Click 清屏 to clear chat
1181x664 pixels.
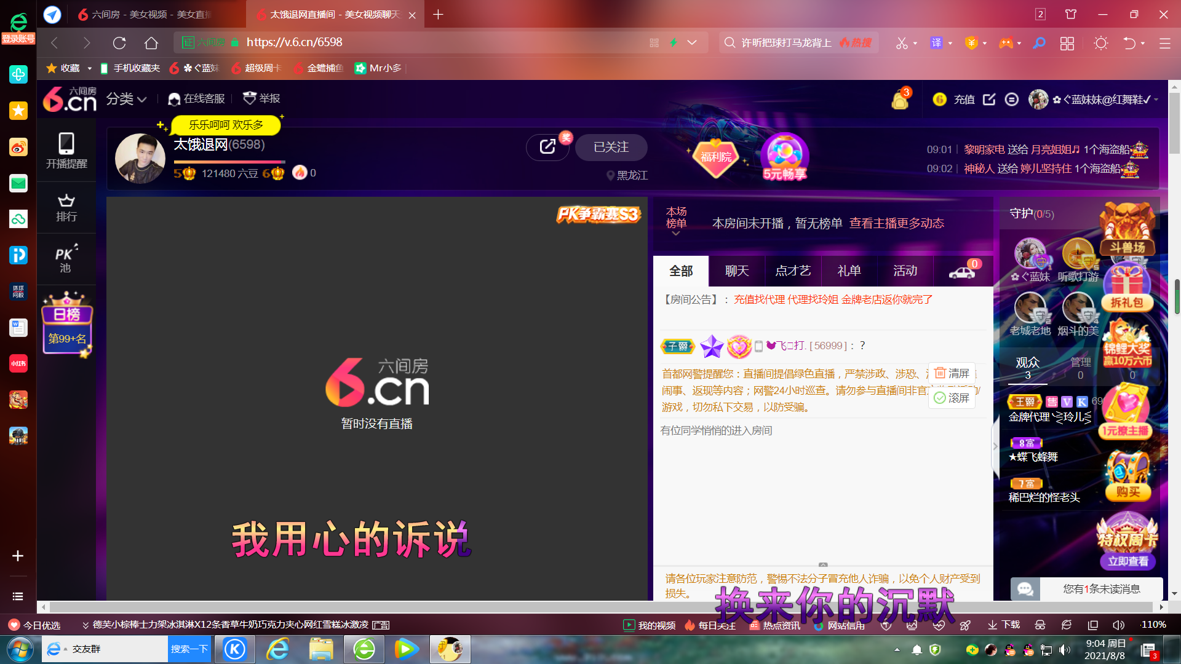[952, 373]
